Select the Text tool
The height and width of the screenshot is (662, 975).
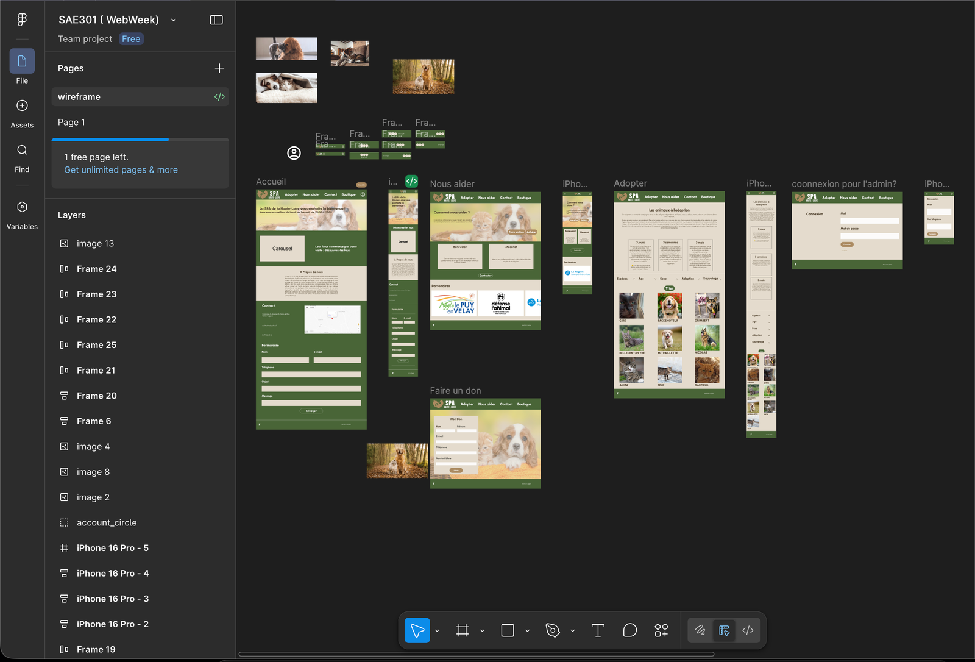pos(598,630)
